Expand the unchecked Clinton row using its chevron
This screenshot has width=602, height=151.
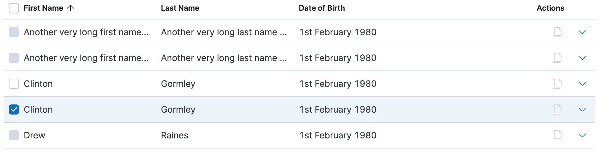pos(582,84)
